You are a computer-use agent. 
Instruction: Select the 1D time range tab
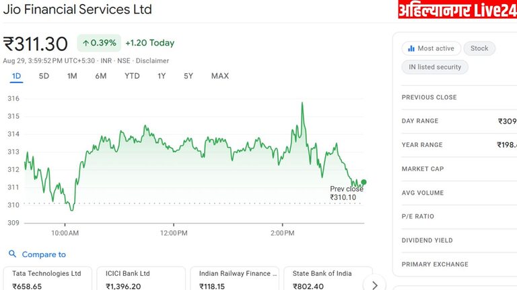coord(17,76)
